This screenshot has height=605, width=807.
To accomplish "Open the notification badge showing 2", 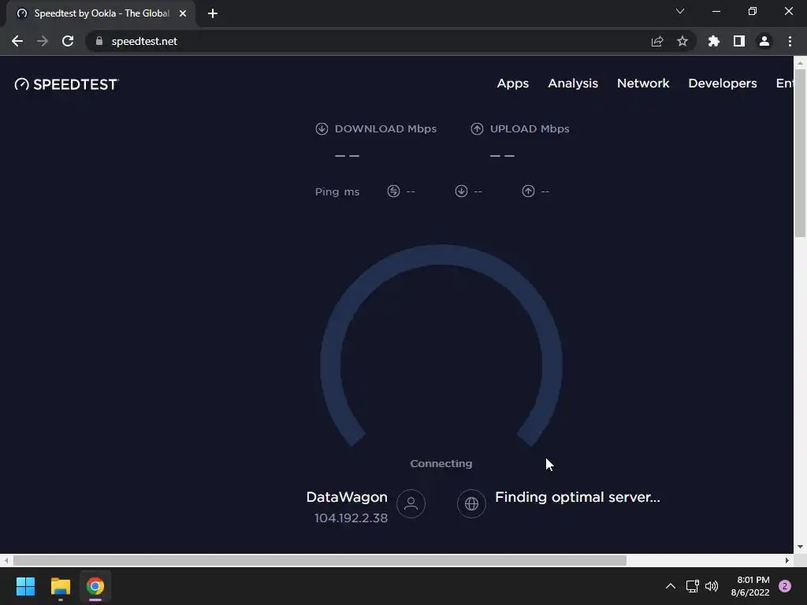I will 785,586.
